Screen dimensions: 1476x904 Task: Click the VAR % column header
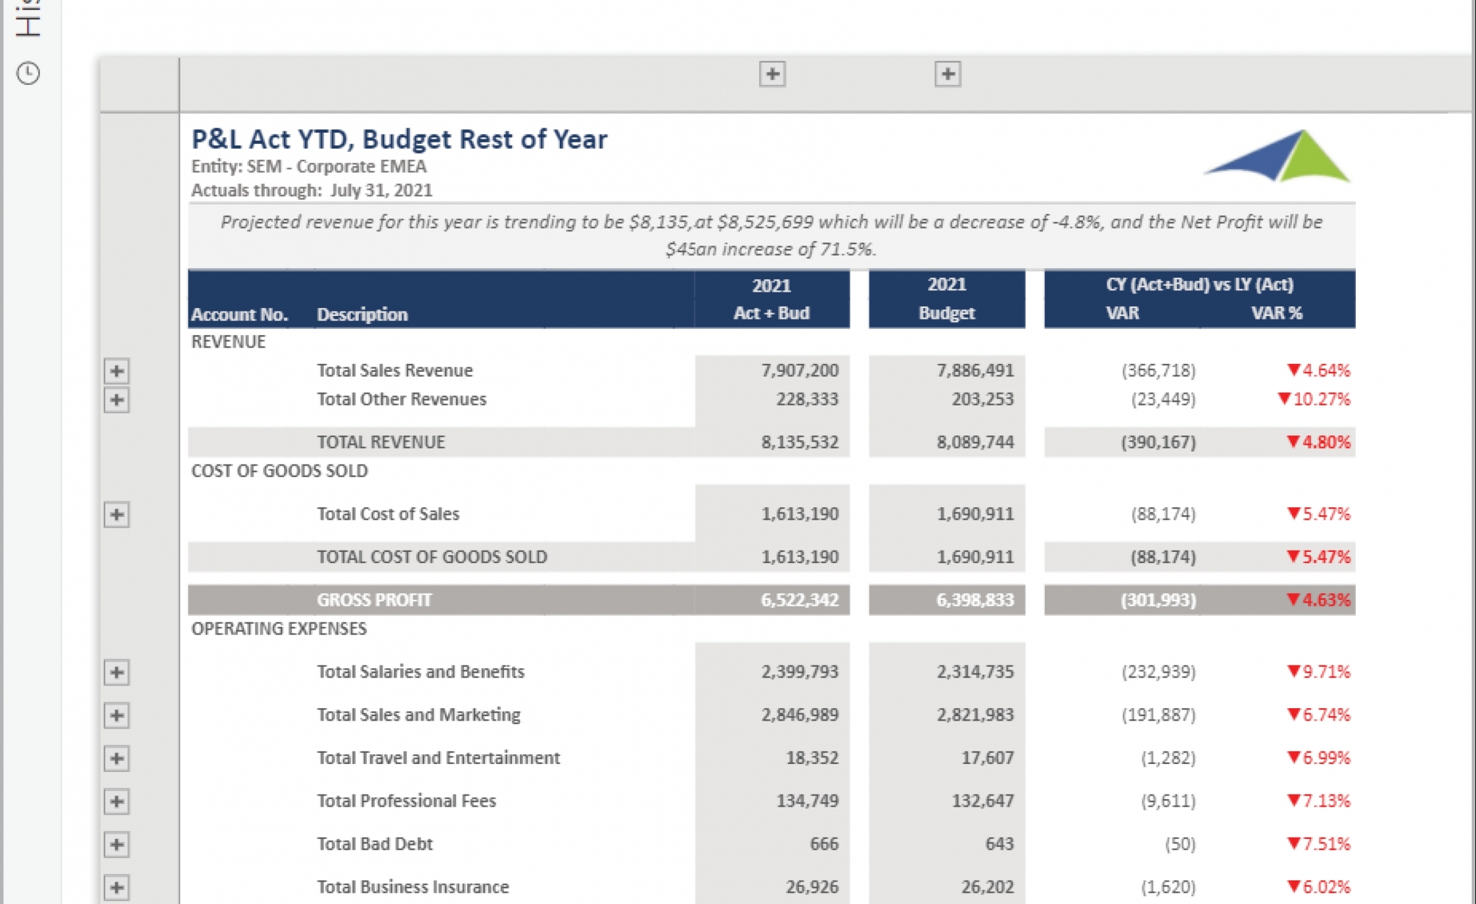coord(1276,313)
